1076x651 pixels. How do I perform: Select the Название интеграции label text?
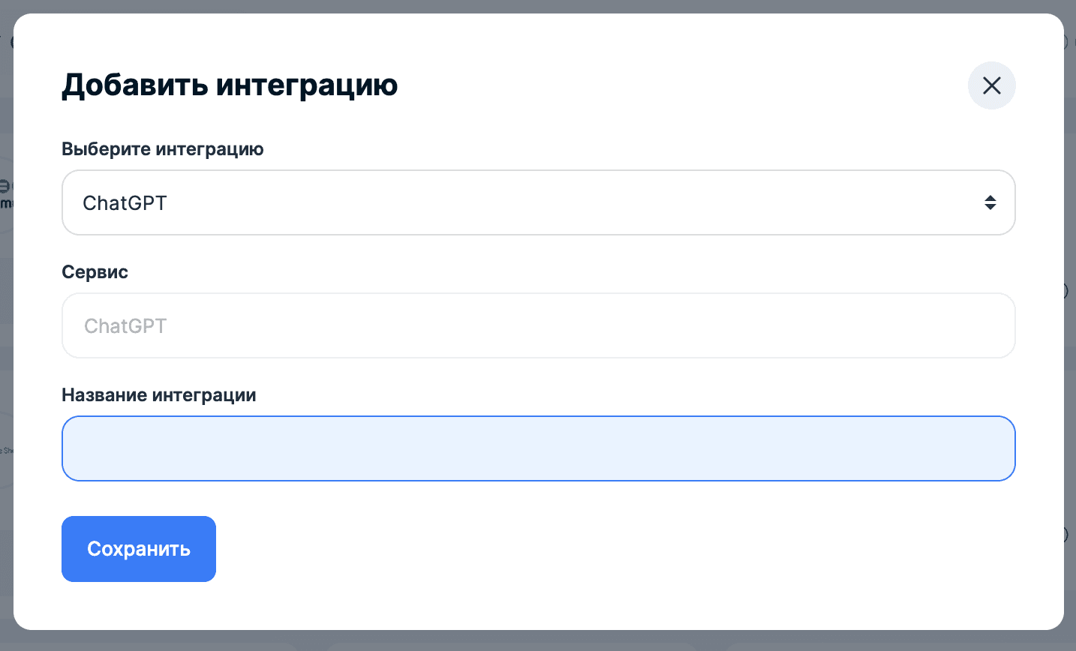tap(158, 394)
